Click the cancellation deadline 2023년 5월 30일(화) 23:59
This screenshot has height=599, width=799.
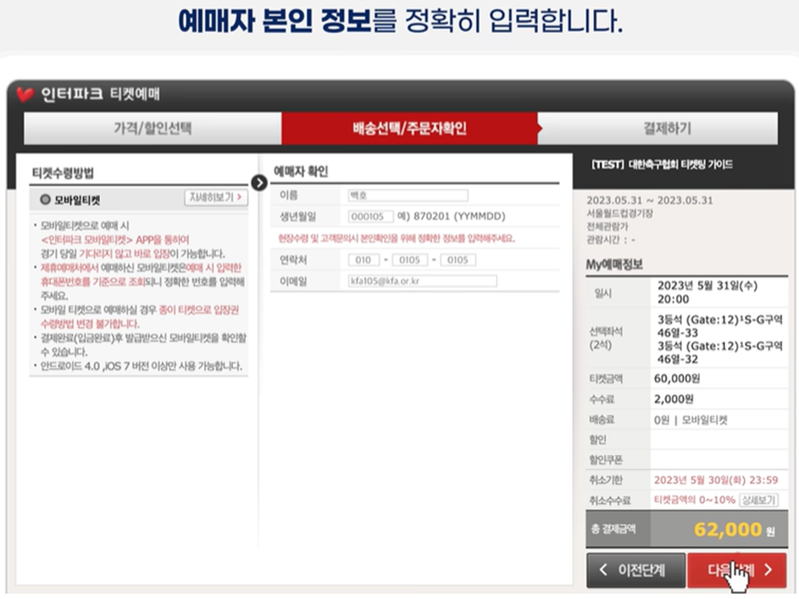coord(716,480)
